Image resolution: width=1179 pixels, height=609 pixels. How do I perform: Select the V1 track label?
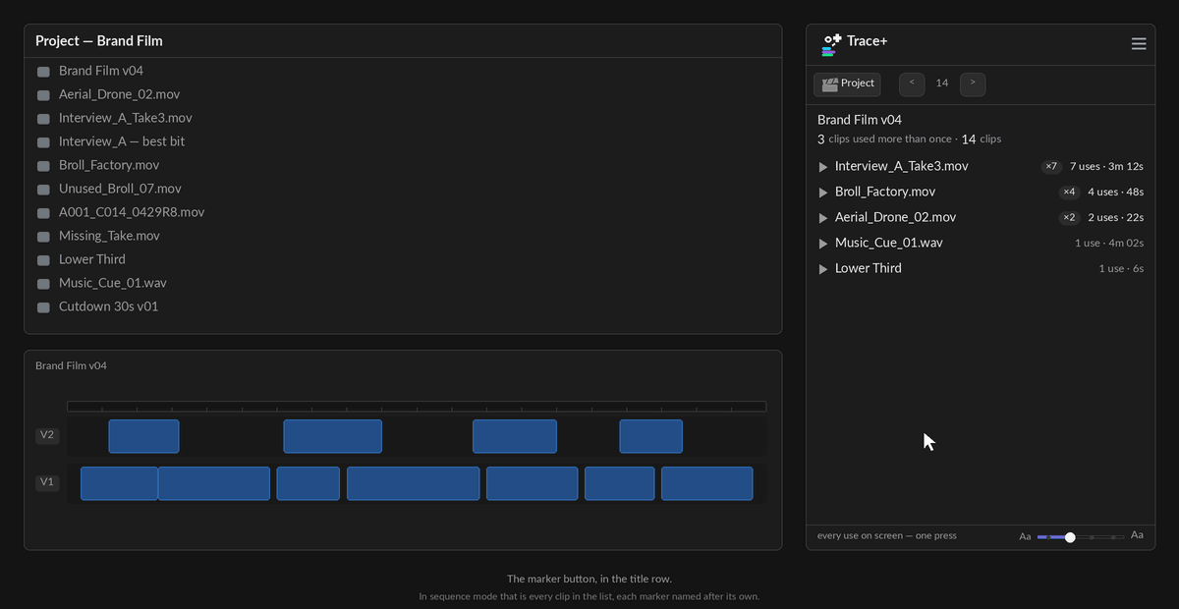point(47,482)
